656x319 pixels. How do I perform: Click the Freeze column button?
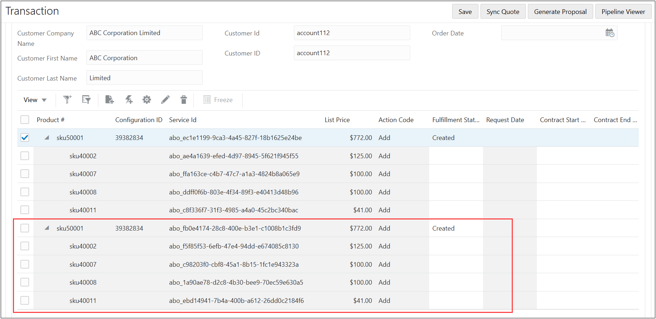pyautogui.click(x=218, y=100)
